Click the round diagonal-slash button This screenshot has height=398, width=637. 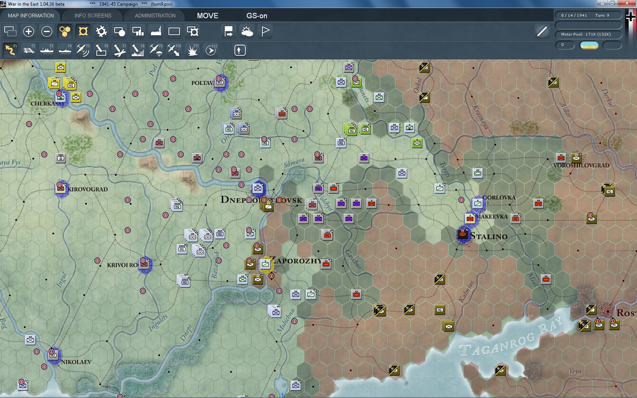coord(542,31)
